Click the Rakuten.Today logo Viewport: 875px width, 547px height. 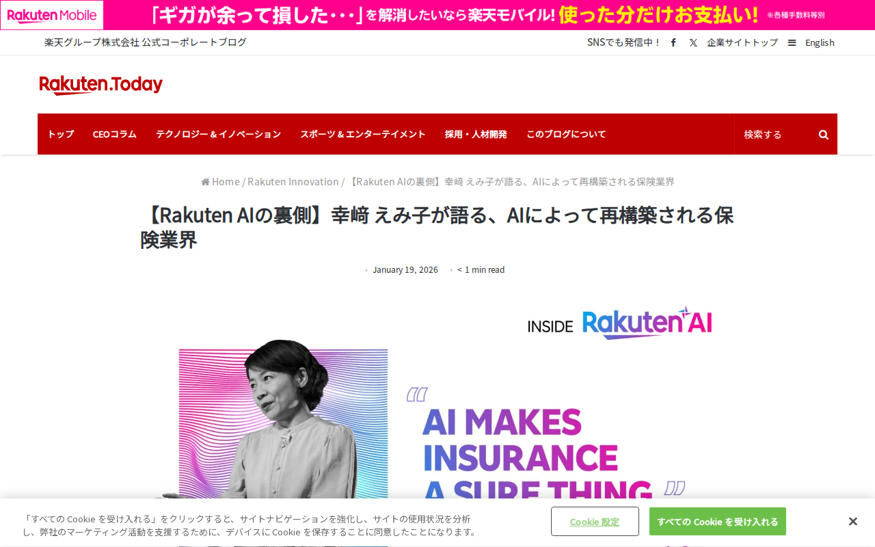tap(101, 85)
